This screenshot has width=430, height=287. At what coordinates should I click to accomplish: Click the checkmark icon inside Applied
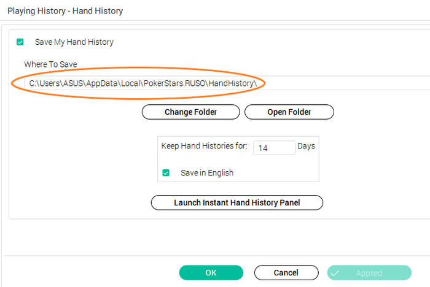click(x=335, y=273)
